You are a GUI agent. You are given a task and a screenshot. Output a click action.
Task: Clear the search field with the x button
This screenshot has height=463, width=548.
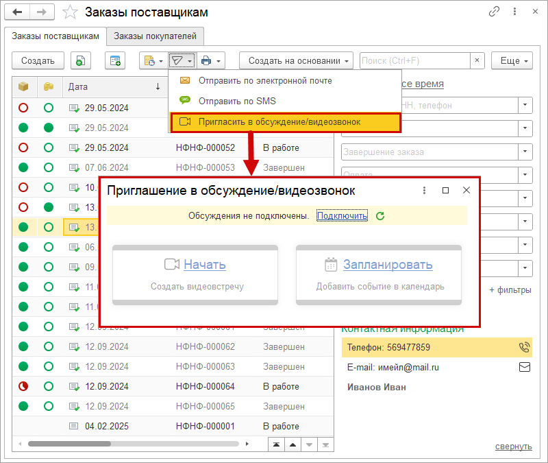click(477, 60)
